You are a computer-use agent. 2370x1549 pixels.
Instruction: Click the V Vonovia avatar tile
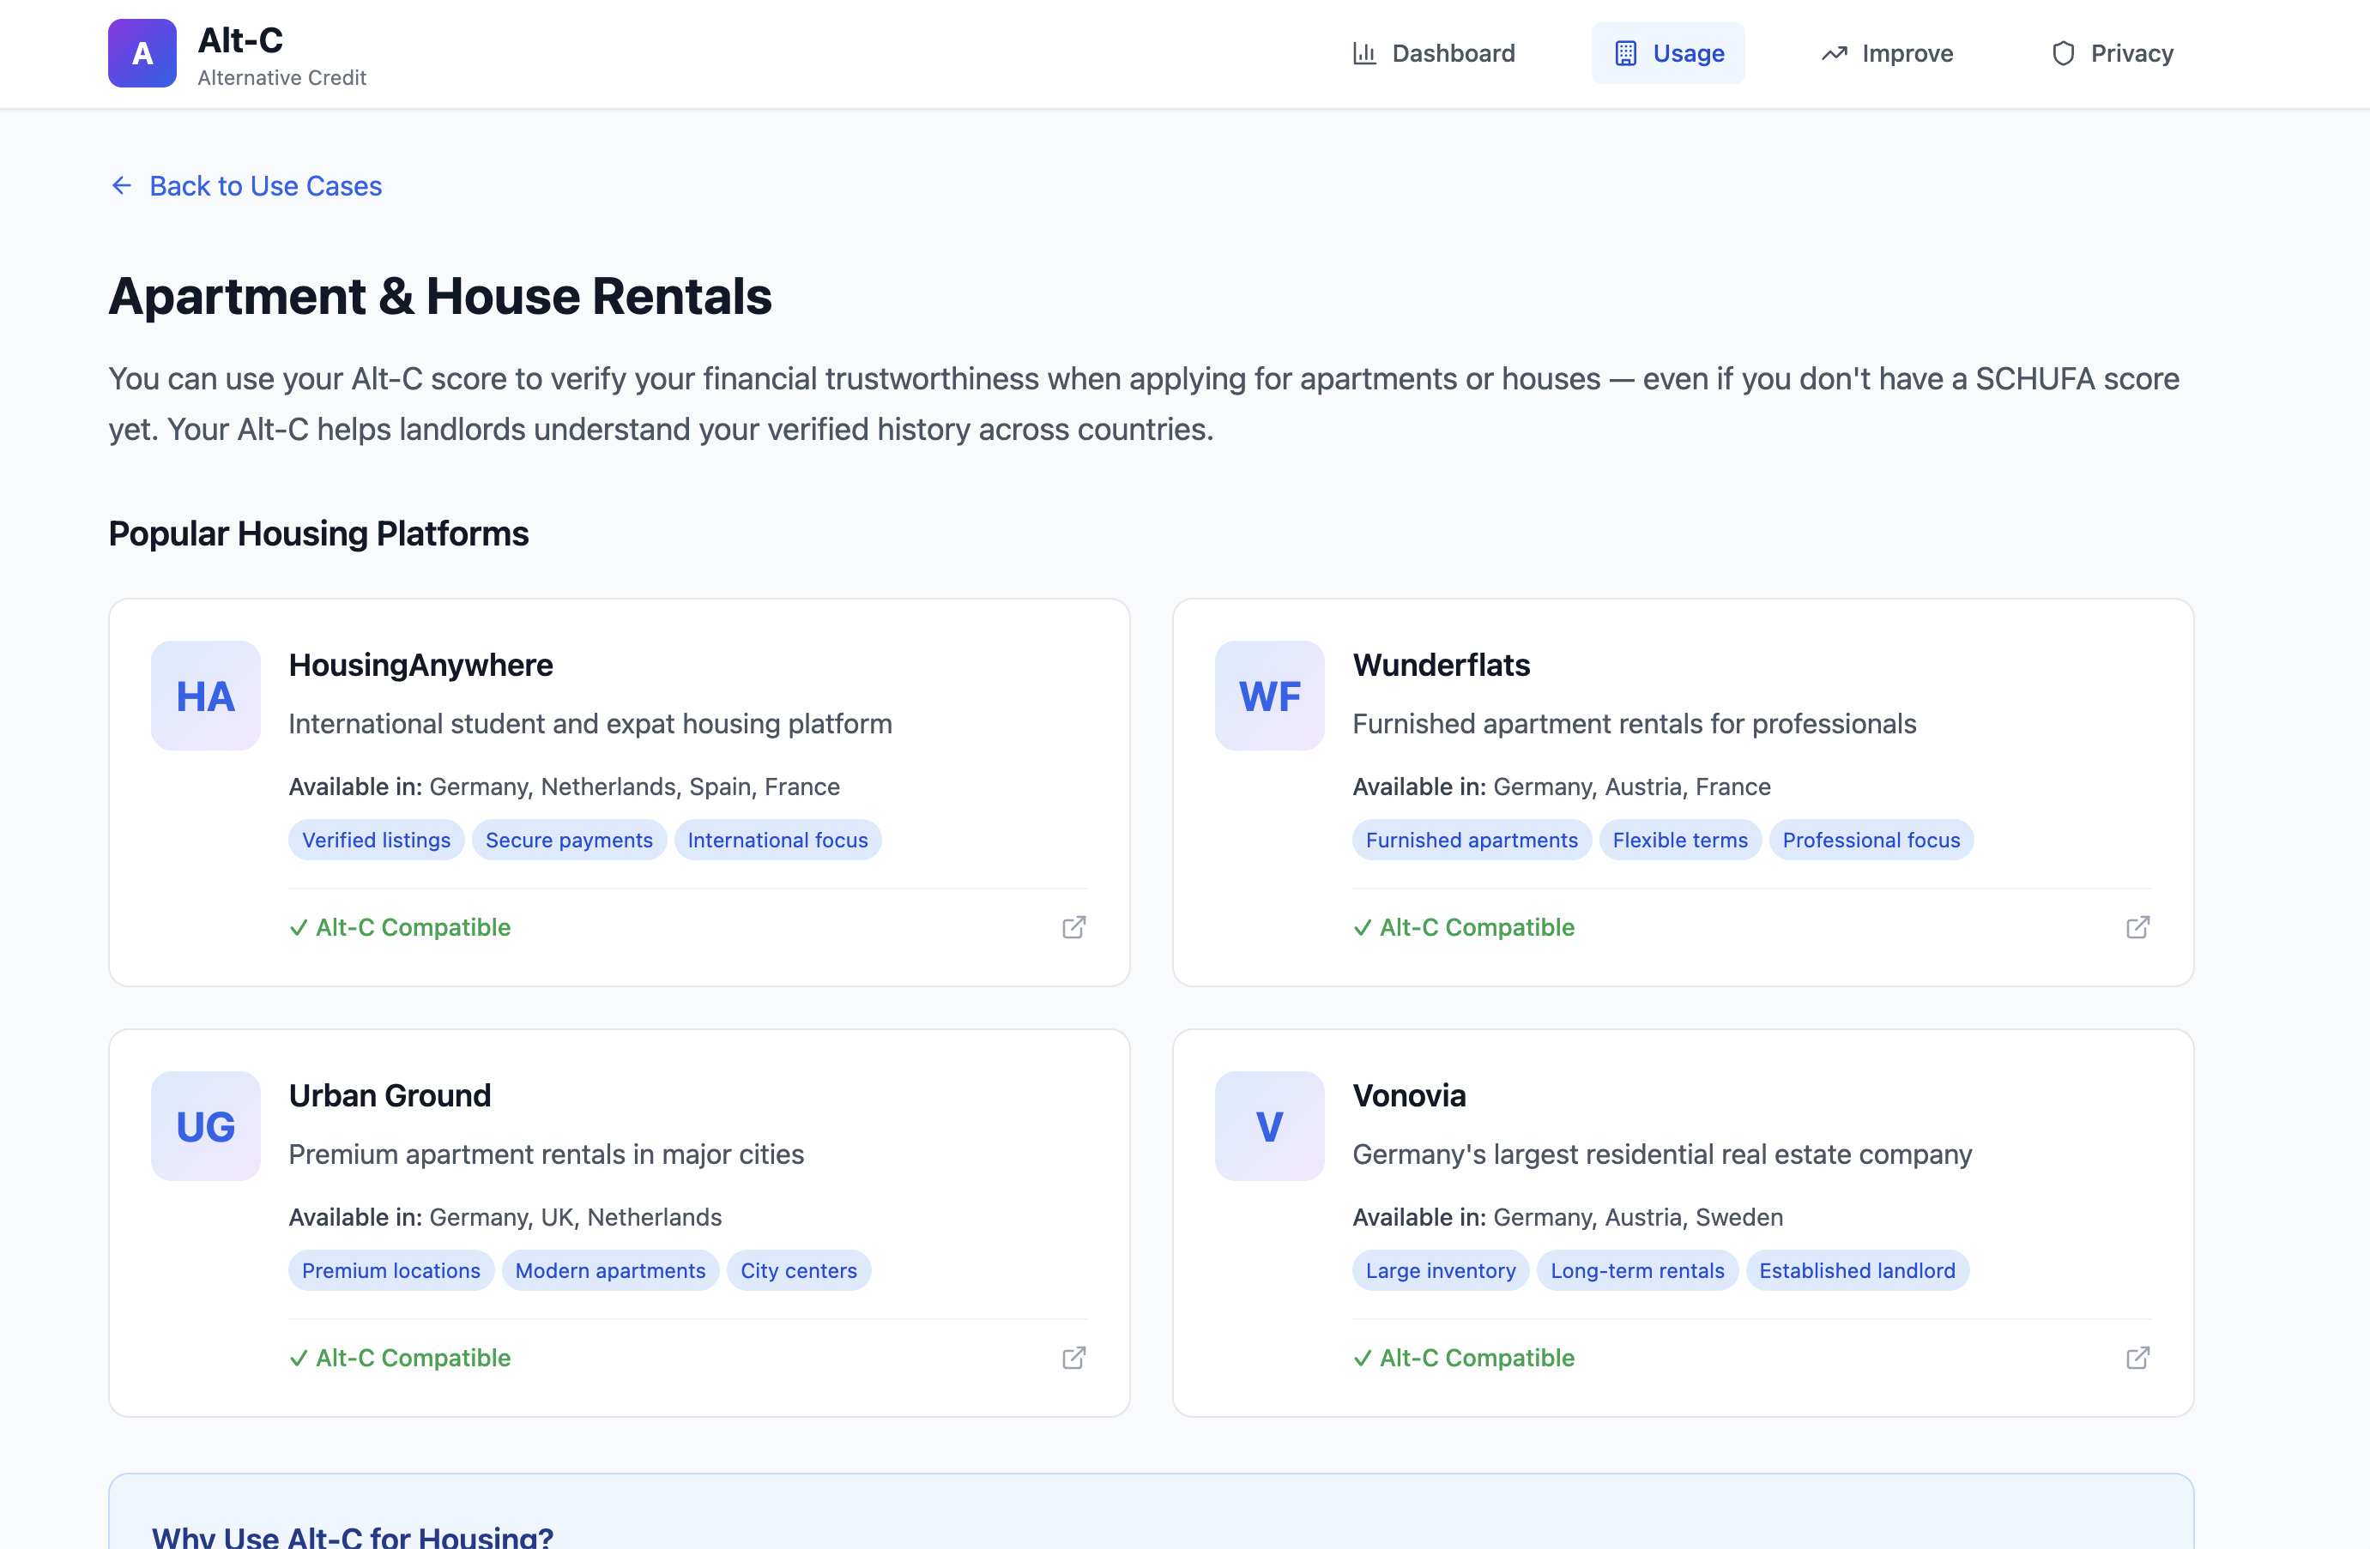point(1270,1126)
